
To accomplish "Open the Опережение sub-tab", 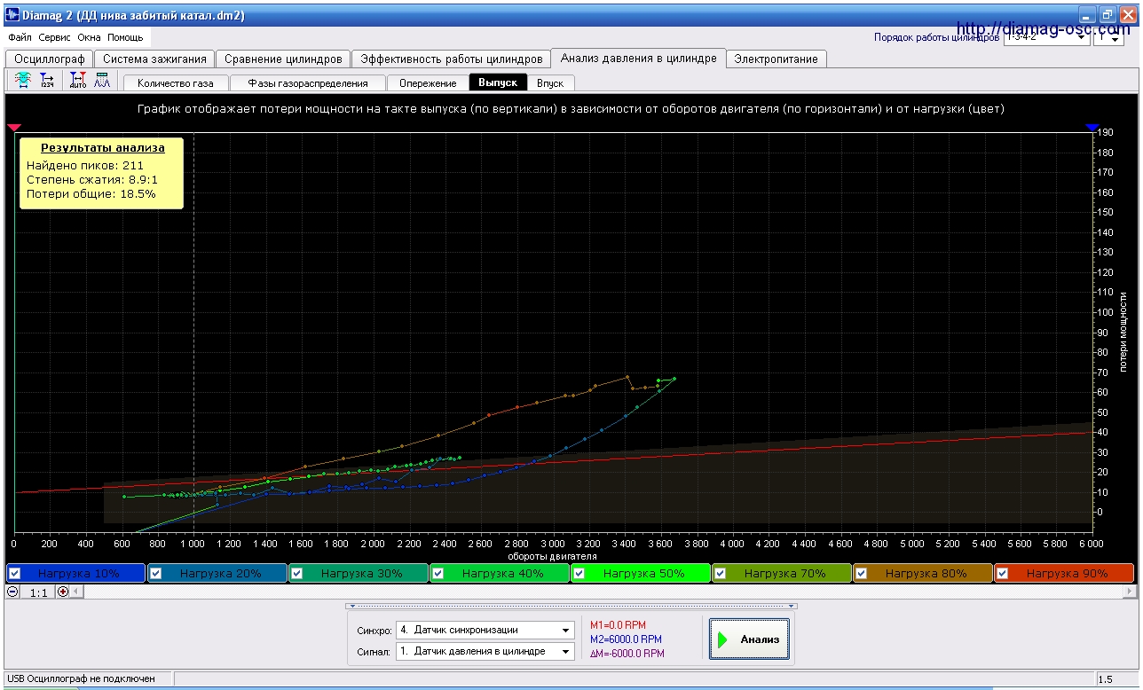I will pos(428,82).
